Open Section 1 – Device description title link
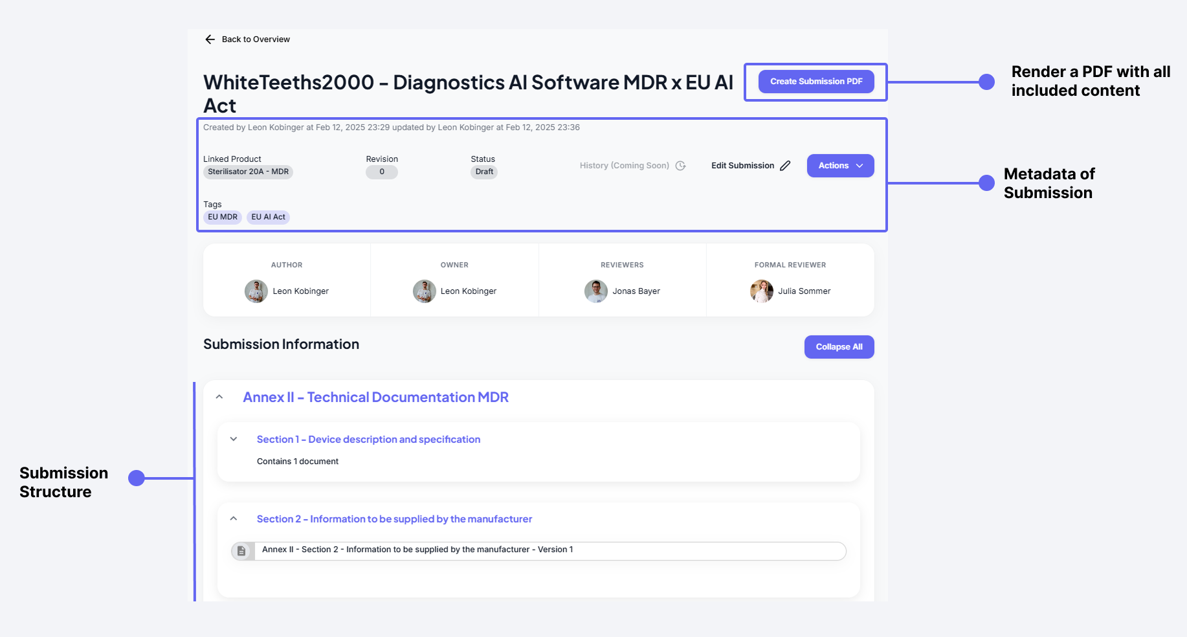This screenshot has width=1187, height=637. (x=368, y=440)
